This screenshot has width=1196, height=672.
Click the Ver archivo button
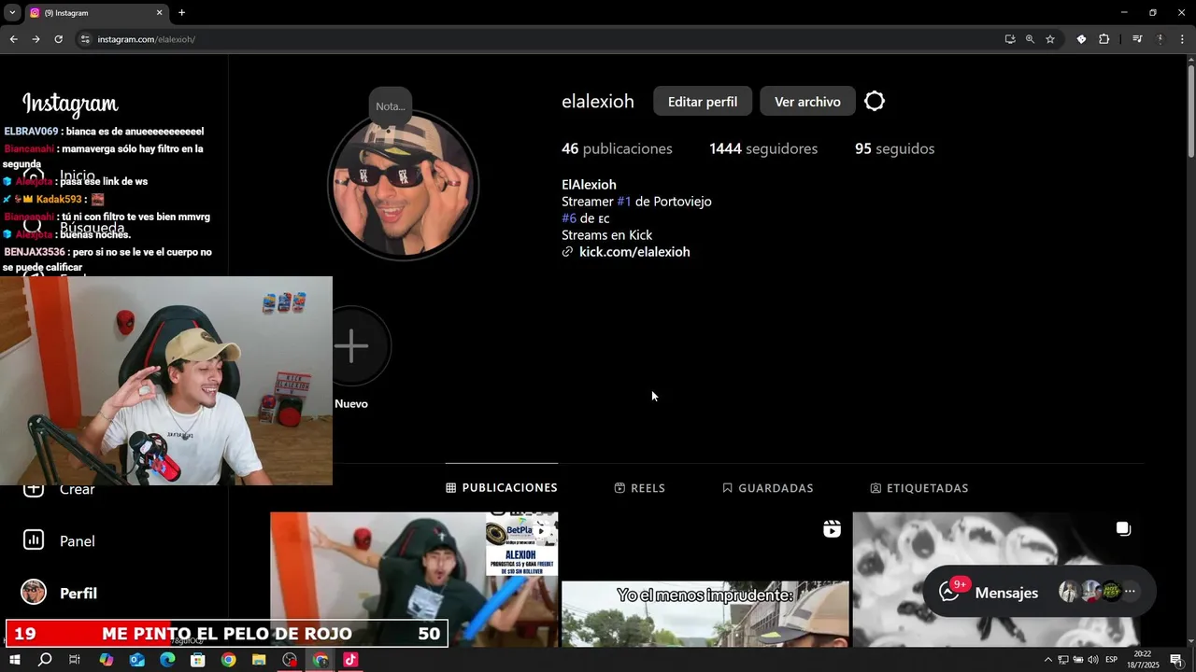(x=807, y=102)
